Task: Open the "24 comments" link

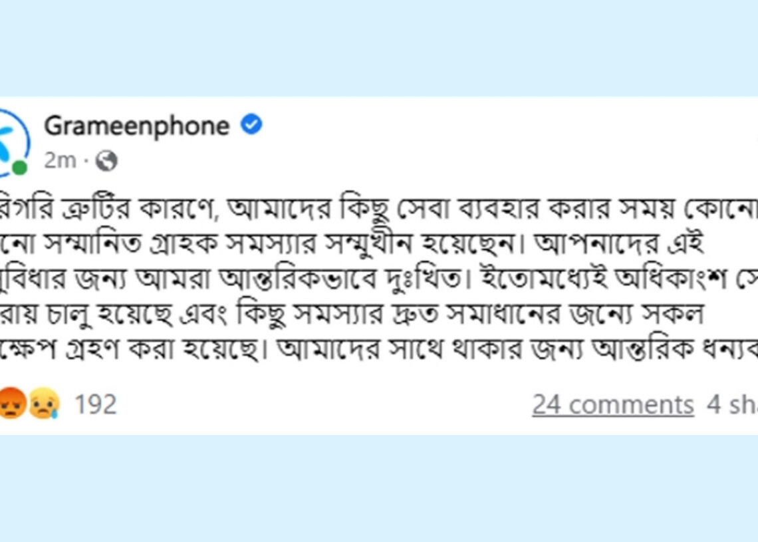Action: pos(612,404)
